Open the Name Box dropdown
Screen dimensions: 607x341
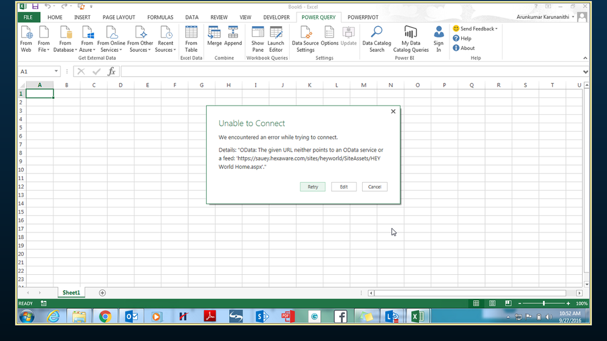[56, 71]
